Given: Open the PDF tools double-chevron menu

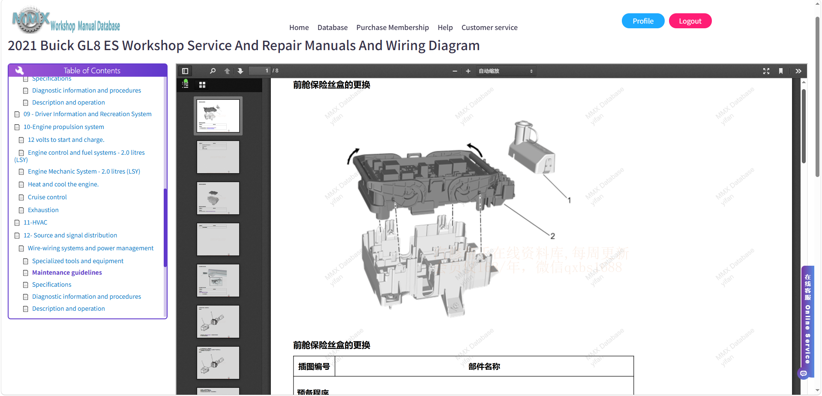Looking at the screenshot, I should tap(798, 71).
